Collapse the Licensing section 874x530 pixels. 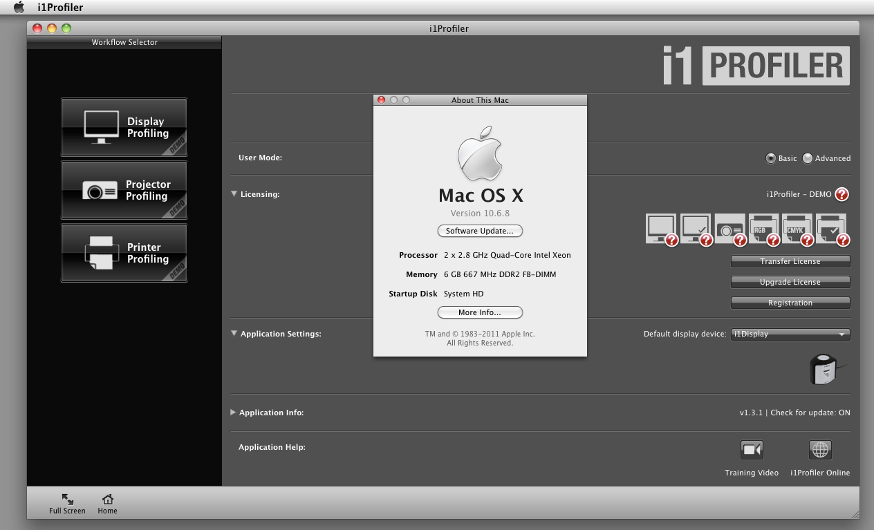coord(234,194)
